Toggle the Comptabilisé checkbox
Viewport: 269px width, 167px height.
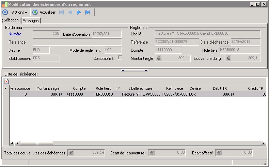point(120,58)
